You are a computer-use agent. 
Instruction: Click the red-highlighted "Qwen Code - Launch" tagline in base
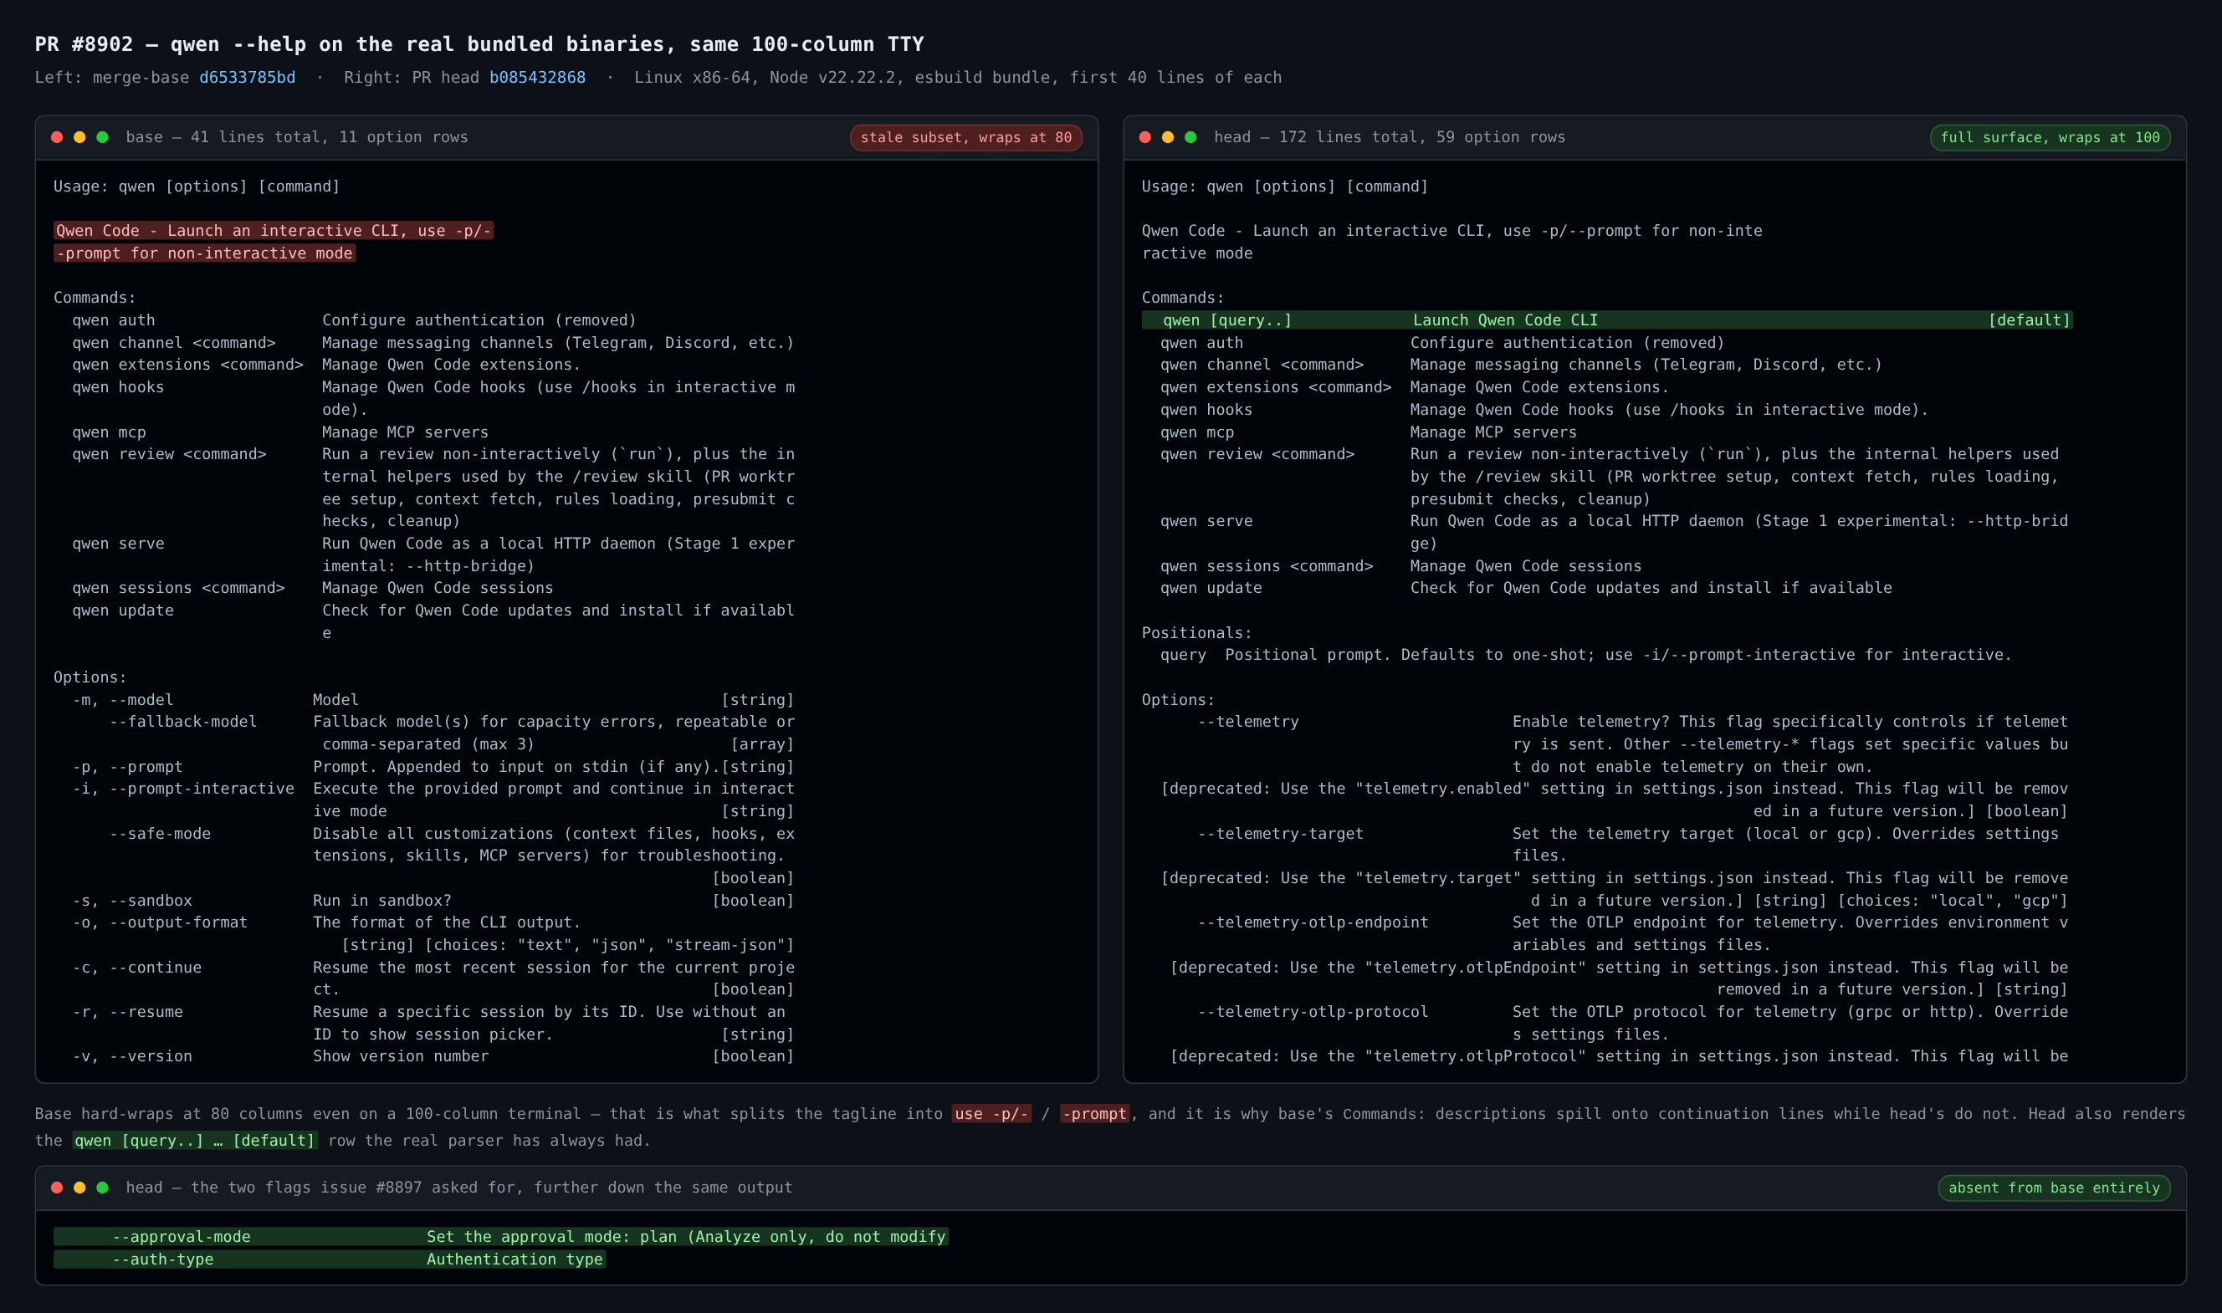[274, 231]
